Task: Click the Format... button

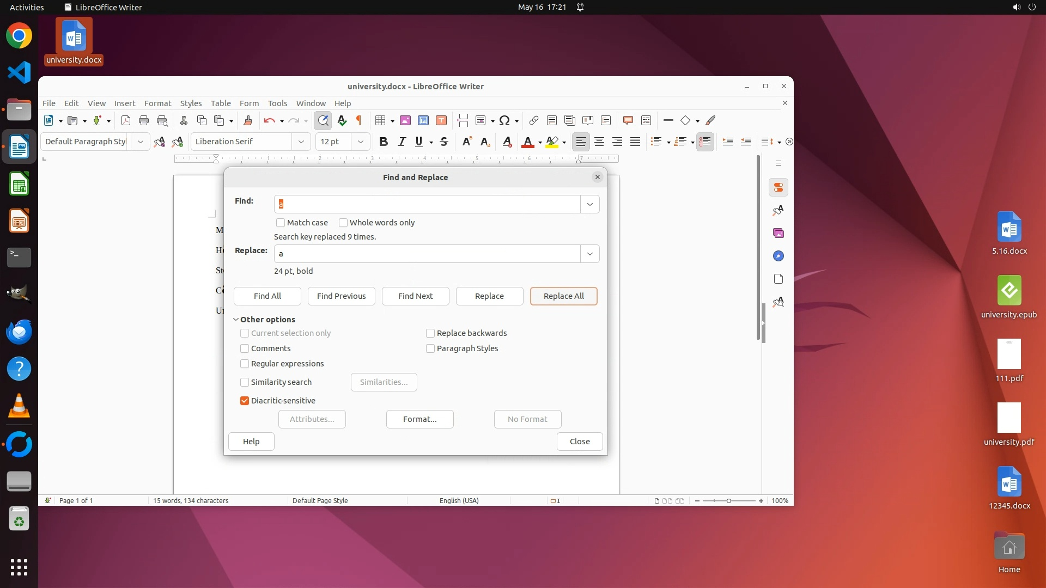Action: [419, 419]
